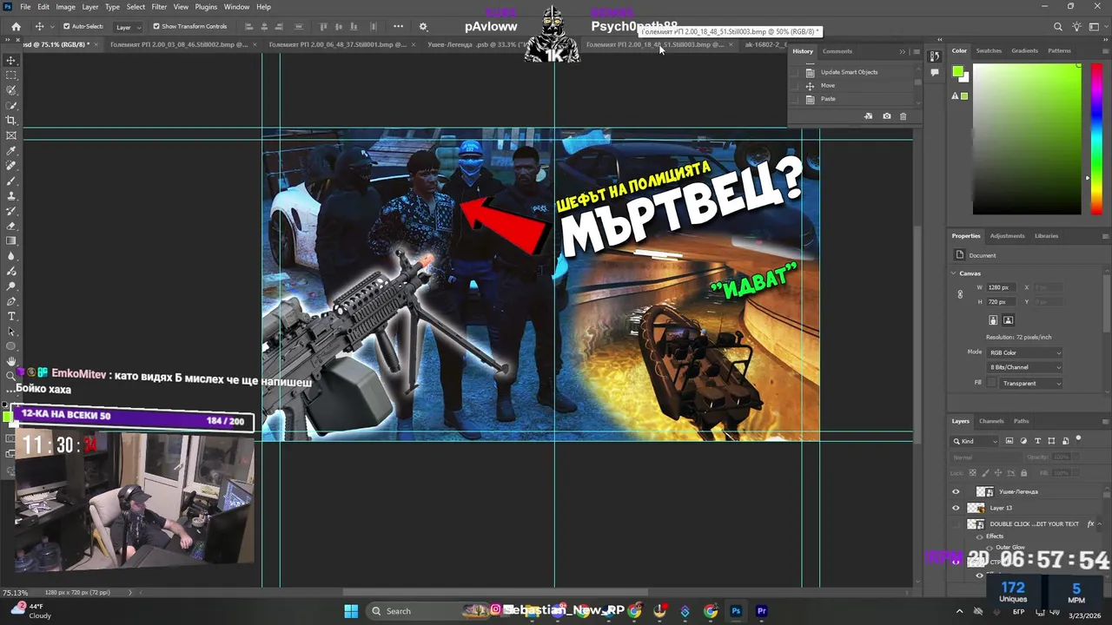Filter layers by type (T) icon
The image size is (1112, 625).
tap(1037, 441)
